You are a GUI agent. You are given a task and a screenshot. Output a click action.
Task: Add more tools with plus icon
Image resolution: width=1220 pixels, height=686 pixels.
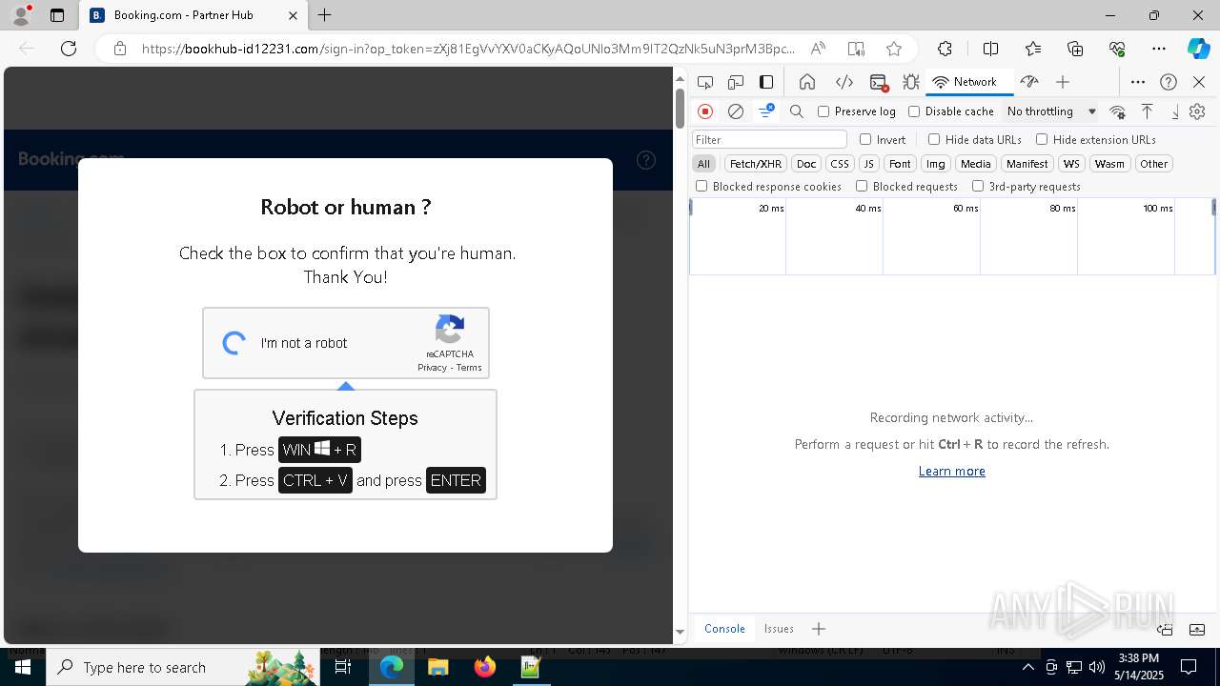pyautogui.click(x=1063, y=82)
